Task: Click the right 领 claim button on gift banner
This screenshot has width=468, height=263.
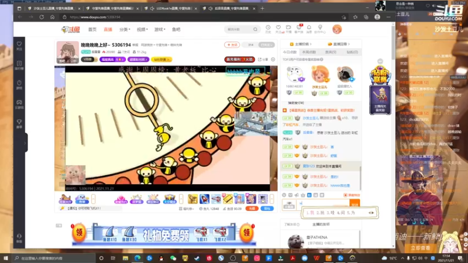Action: [247, 232]
